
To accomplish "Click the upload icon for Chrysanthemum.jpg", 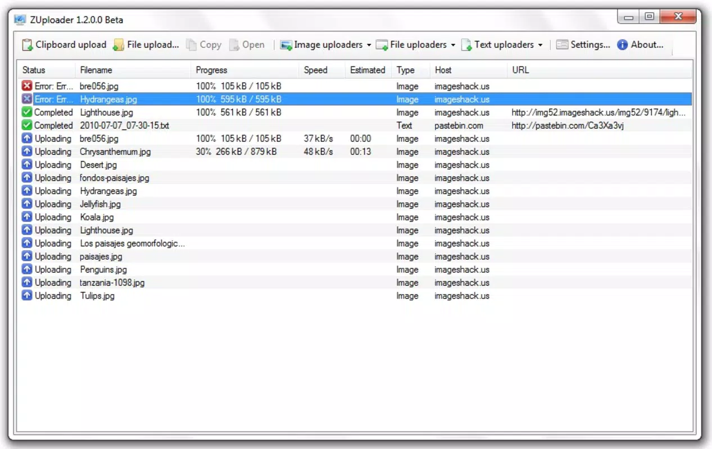I will pos(27,152).
